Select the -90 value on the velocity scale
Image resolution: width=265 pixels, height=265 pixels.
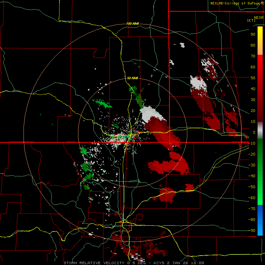[x=252, y=231]
